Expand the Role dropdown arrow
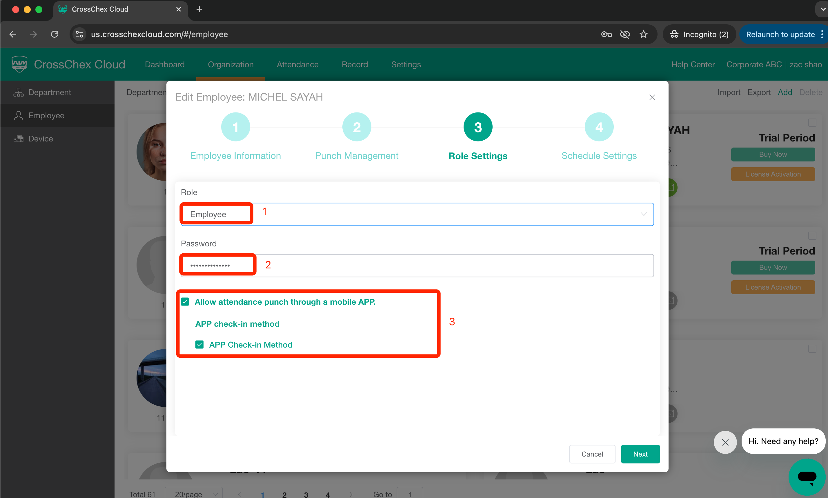The image size is (828, 498). 643,214
